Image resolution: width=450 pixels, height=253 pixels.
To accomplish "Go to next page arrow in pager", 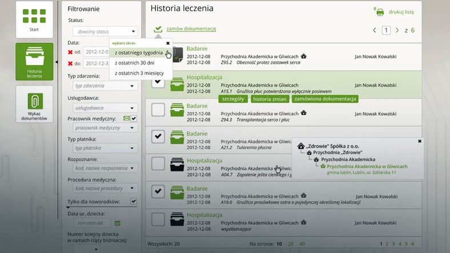I will click(397, 30).
